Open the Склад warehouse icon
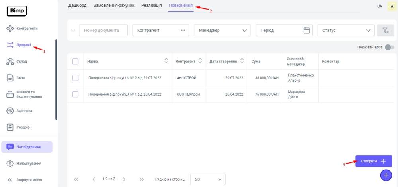The height and width of the screenshot is (187, 398). coord(10,62)
